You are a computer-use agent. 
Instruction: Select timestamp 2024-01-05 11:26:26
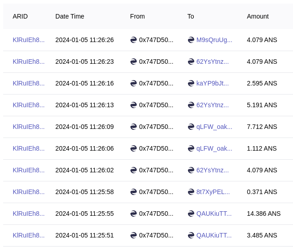[x=85, y=40]
